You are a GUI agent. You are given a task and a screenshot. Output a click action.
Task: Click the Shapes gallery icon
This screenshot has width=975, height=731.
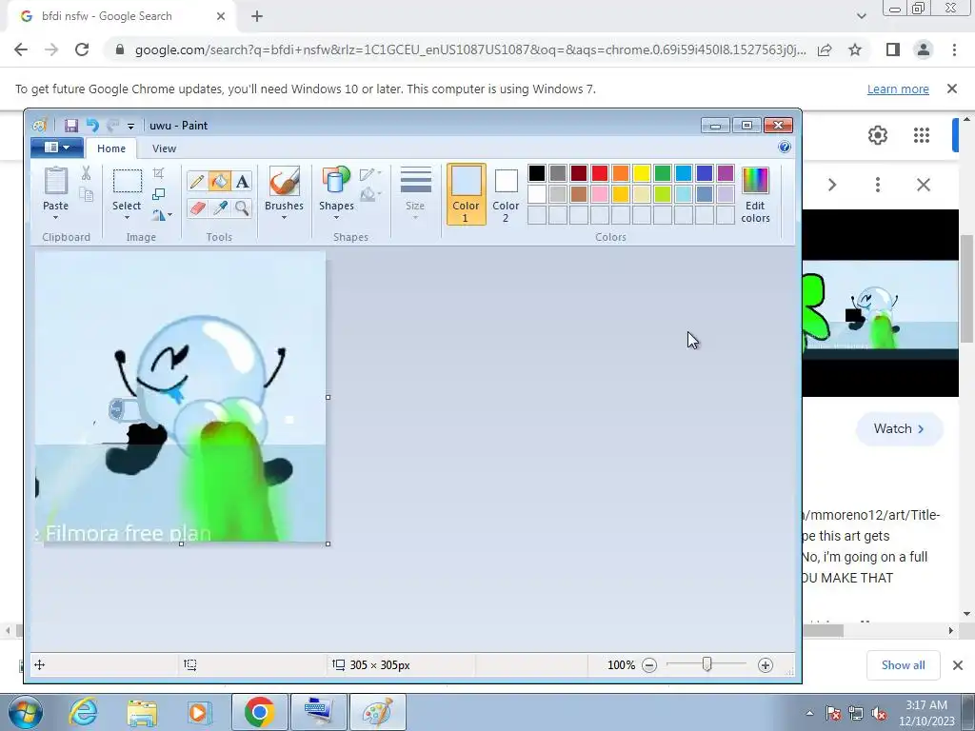tap(336, 181)
